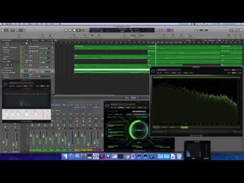This screenshot has width=244, height=183.
Task: Collapse the Track inspector disclosure triangle
Action: click(x=2, y=62)
